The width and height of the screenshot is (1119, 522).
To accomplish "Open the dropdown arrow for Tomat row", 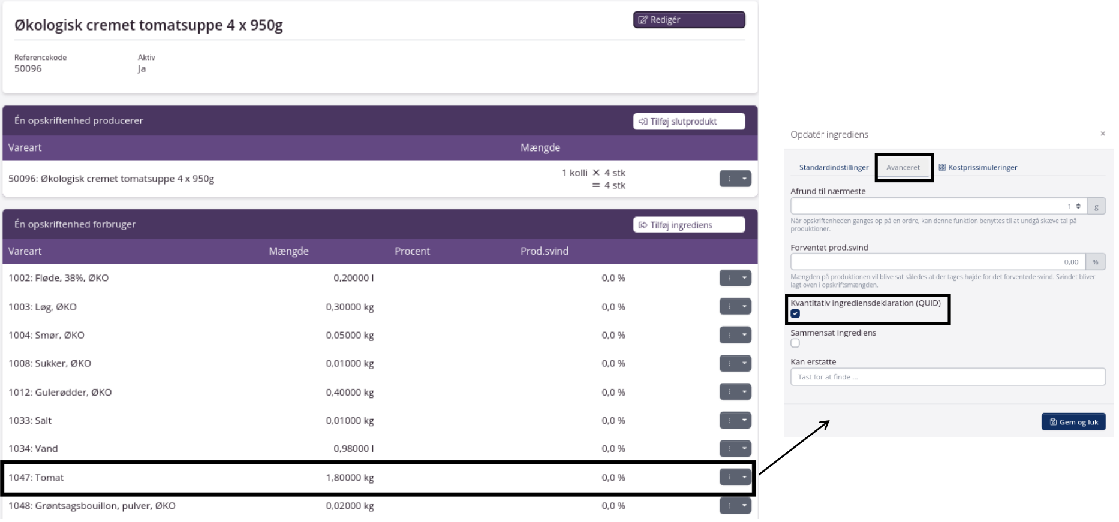I will tap(744, 478).
